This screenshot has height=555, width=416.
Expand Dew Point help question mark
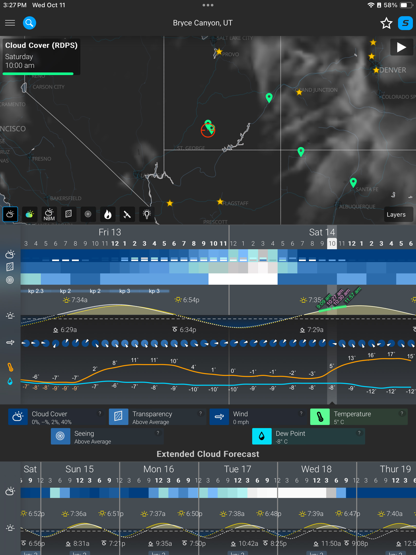[x=359, y=433]
